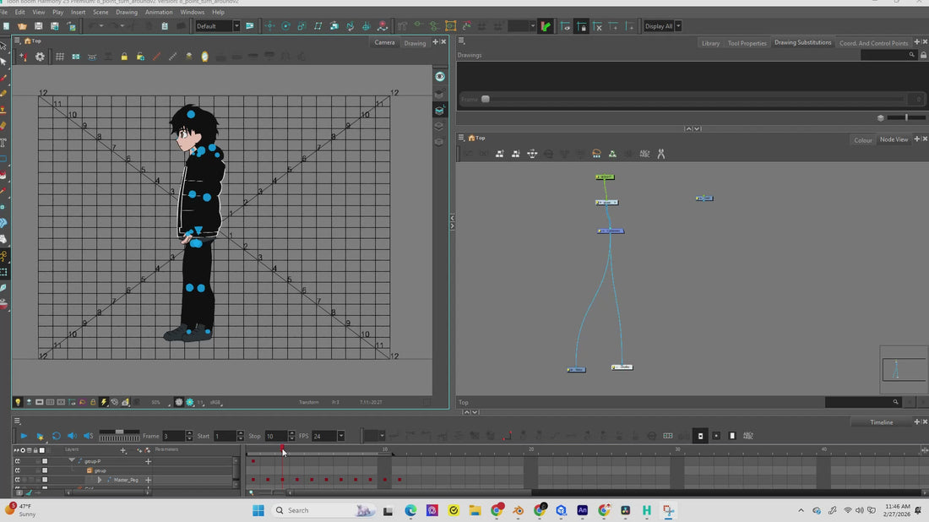Screen dimensions: 929x522
Task: Click the gear icon in Camera view toolbar
Action: tap(40, 57)
